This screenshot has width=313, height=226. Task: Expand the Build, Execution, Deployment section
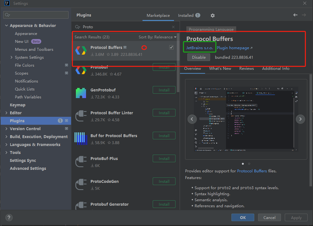pyautogui.click(x=6, y=136)
